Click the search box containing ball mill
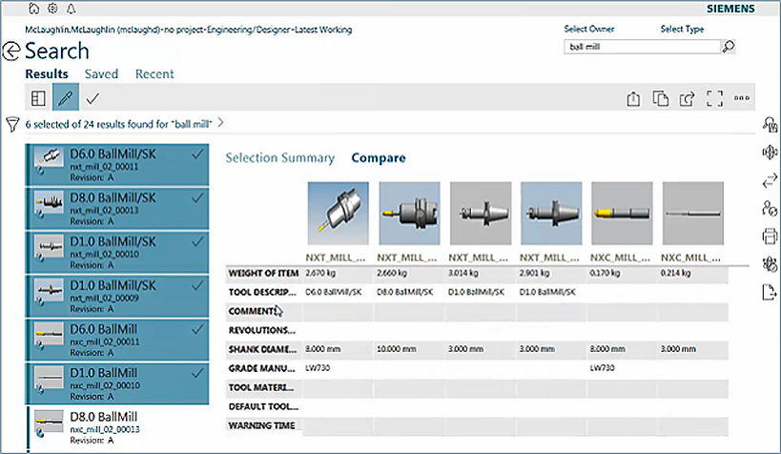Viewport: 781px width, 454px height. [642, 46]
